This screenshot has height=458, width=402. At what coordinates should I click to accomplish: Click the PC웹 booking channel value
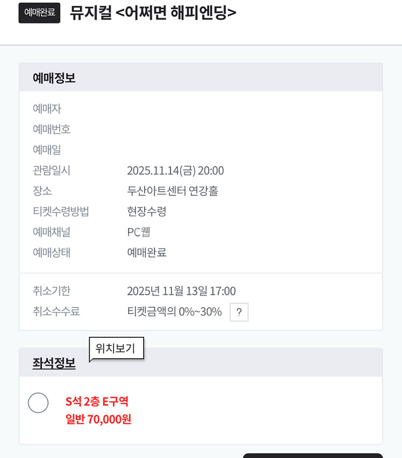139,232
